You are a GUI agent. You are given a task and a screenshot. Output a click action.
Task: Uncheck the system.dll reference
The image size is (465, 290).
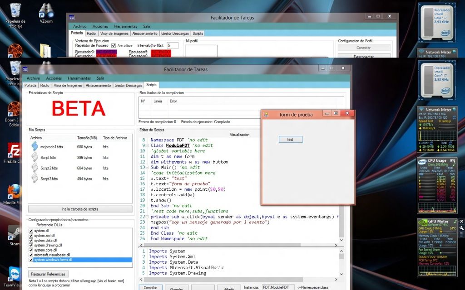click(x=31, y=231)
